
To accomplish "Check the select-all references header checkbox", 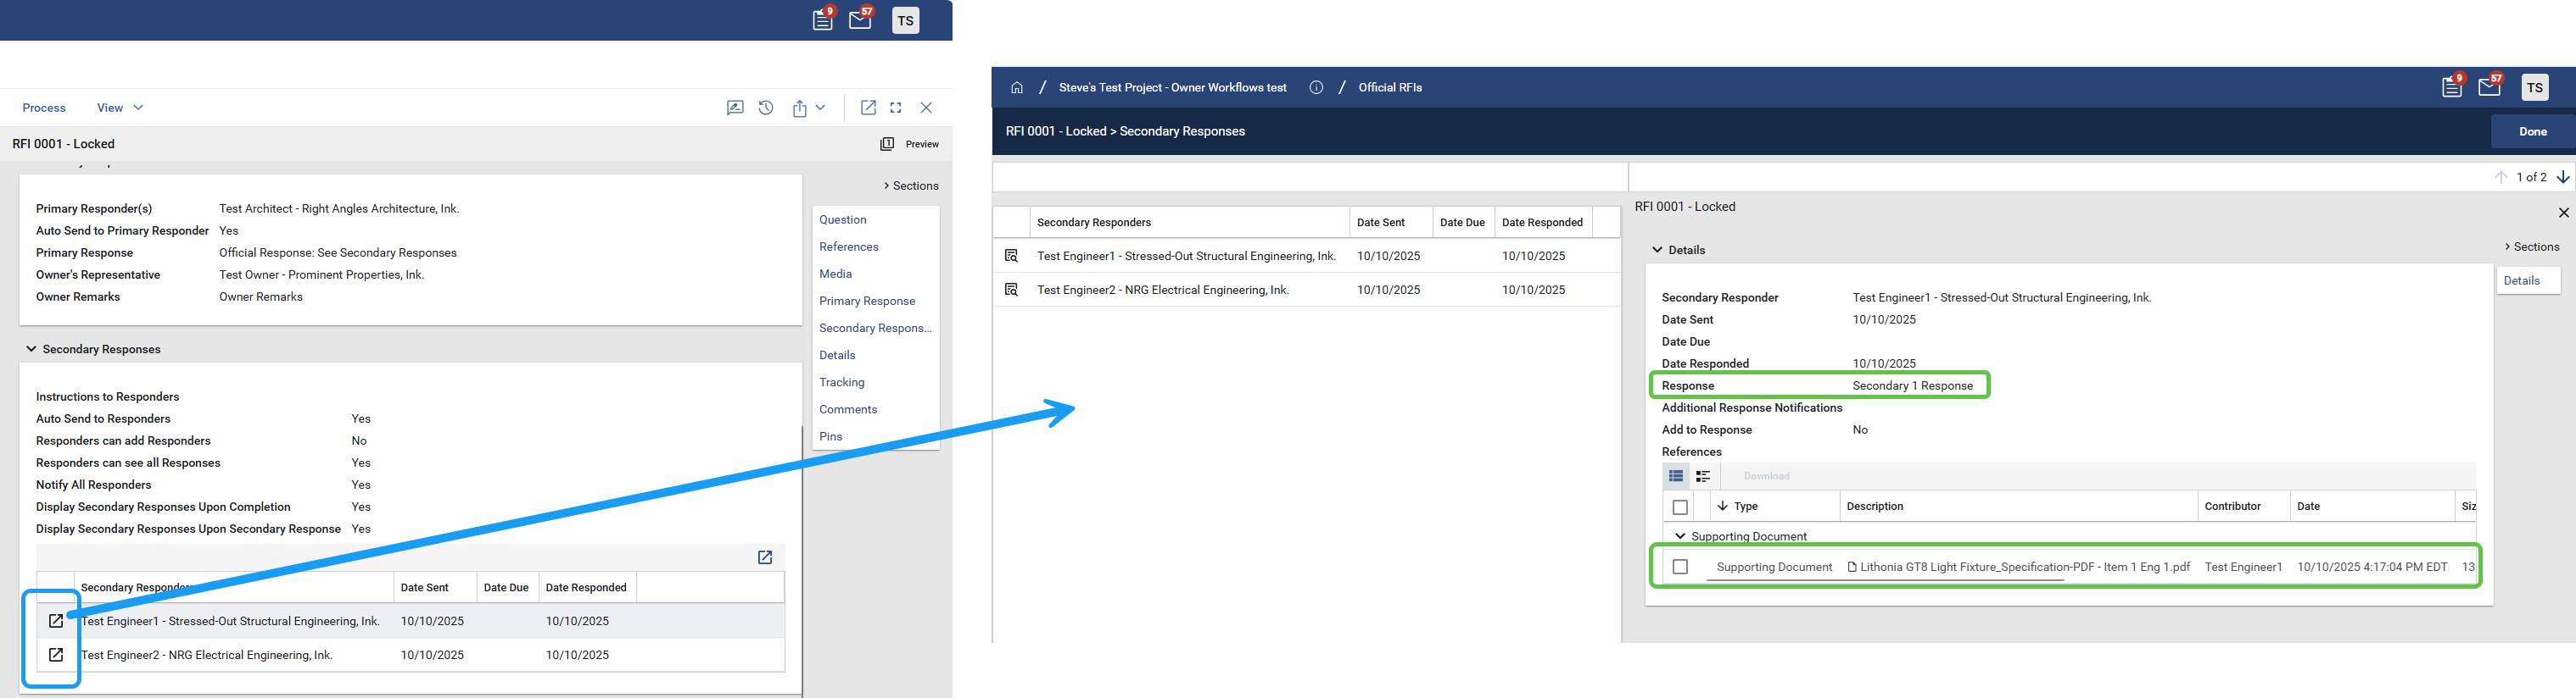I will click(x=1680, y=507).
